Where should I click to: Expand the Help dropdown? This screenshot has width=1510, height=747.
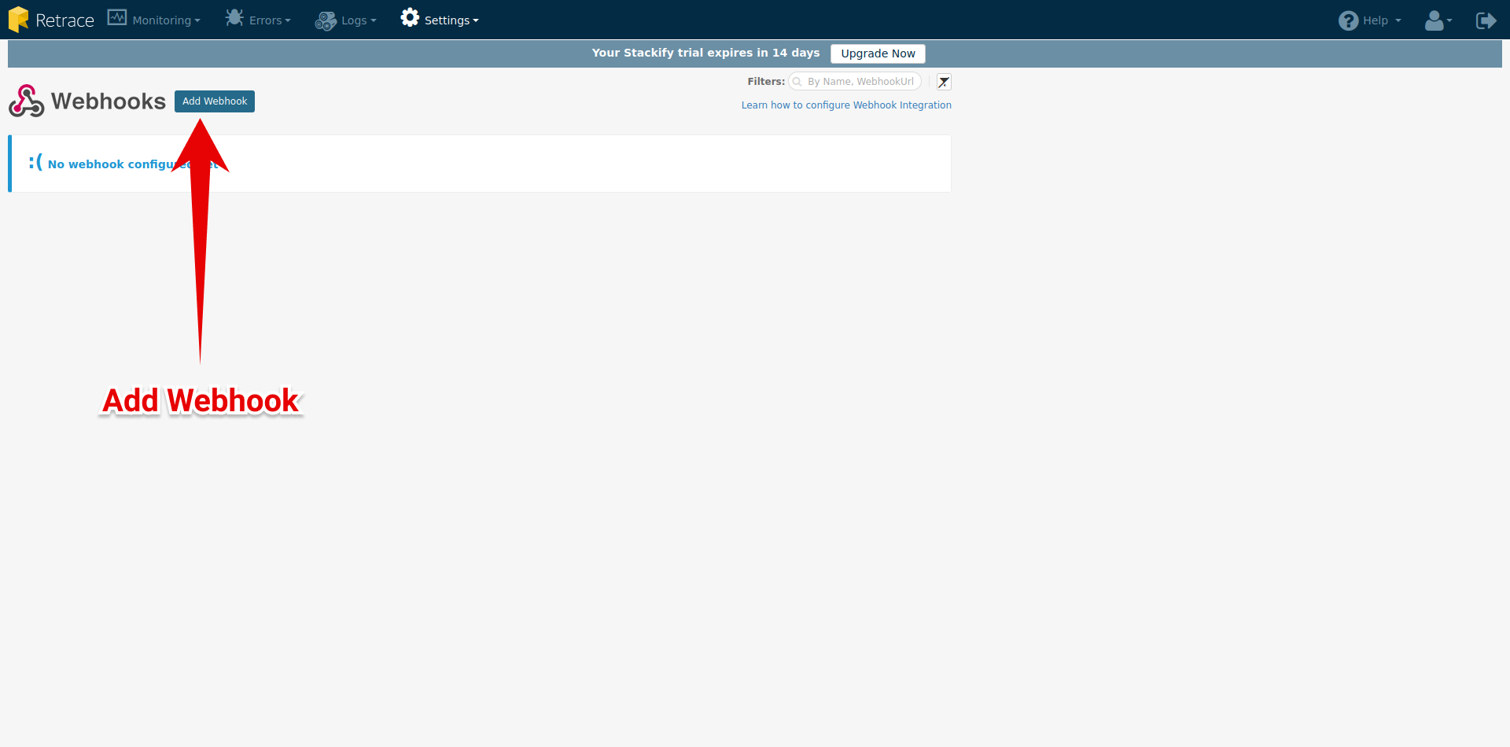coord(1382,20)
